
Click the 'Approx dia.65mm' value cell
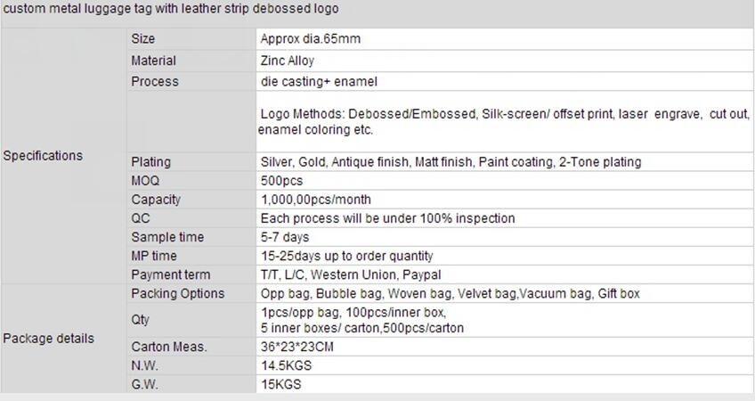click(310, 39)
